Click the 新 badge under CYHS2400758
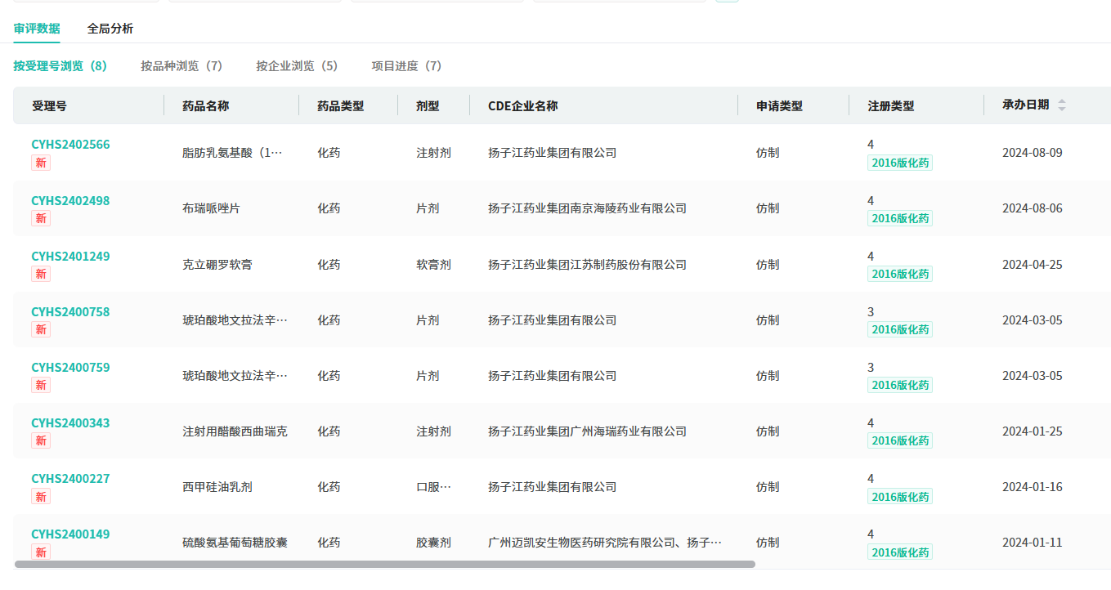 (x=40, y=329)
